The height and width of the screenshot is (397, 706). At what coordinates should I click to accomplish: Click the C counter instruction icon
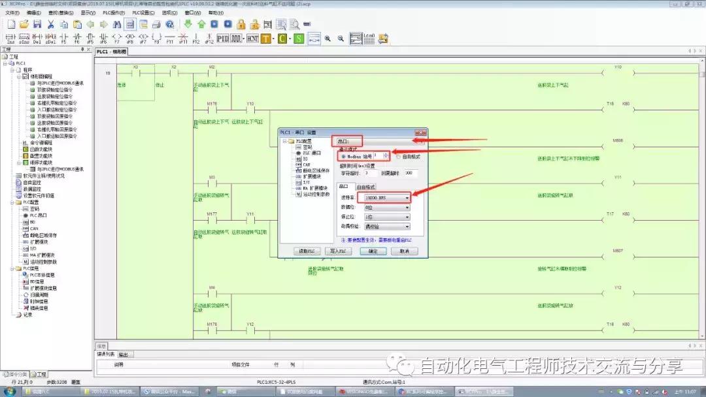point(282,38)
